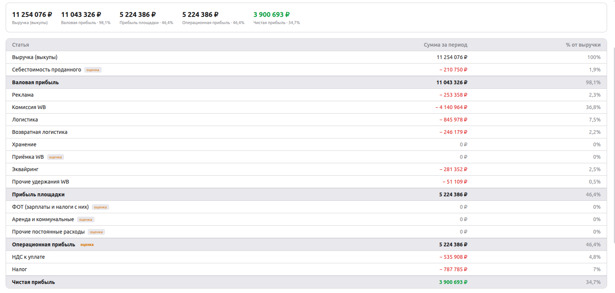Image resolution: width=615 pixels, height=293 pixels.
Task: Select the amount '– 246 179 ₽'
Action: [454, 132]
